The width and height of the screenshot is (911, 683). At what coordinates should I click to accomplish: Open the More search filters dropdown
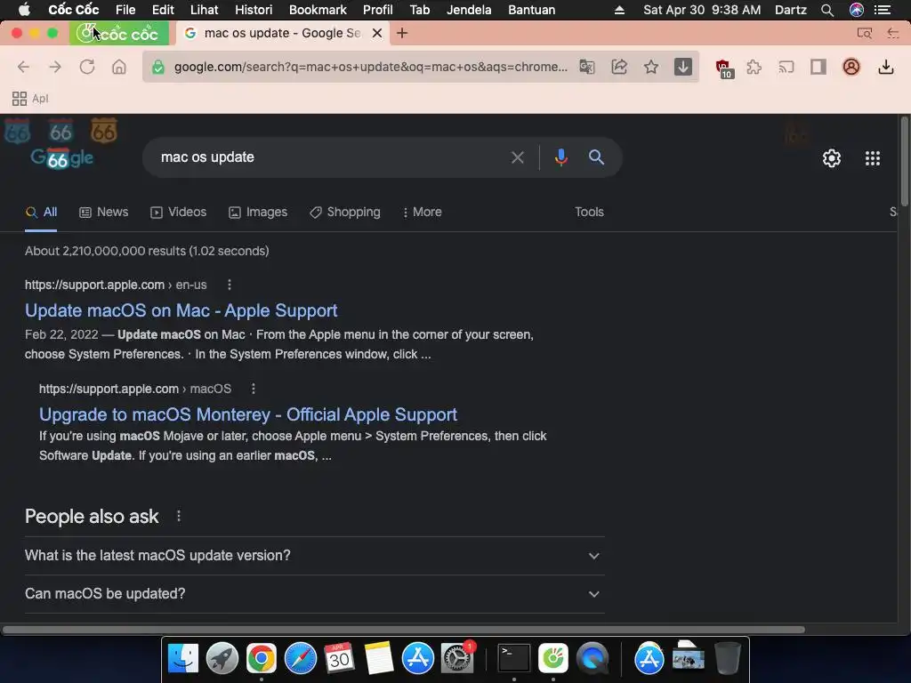pos(422,212)
